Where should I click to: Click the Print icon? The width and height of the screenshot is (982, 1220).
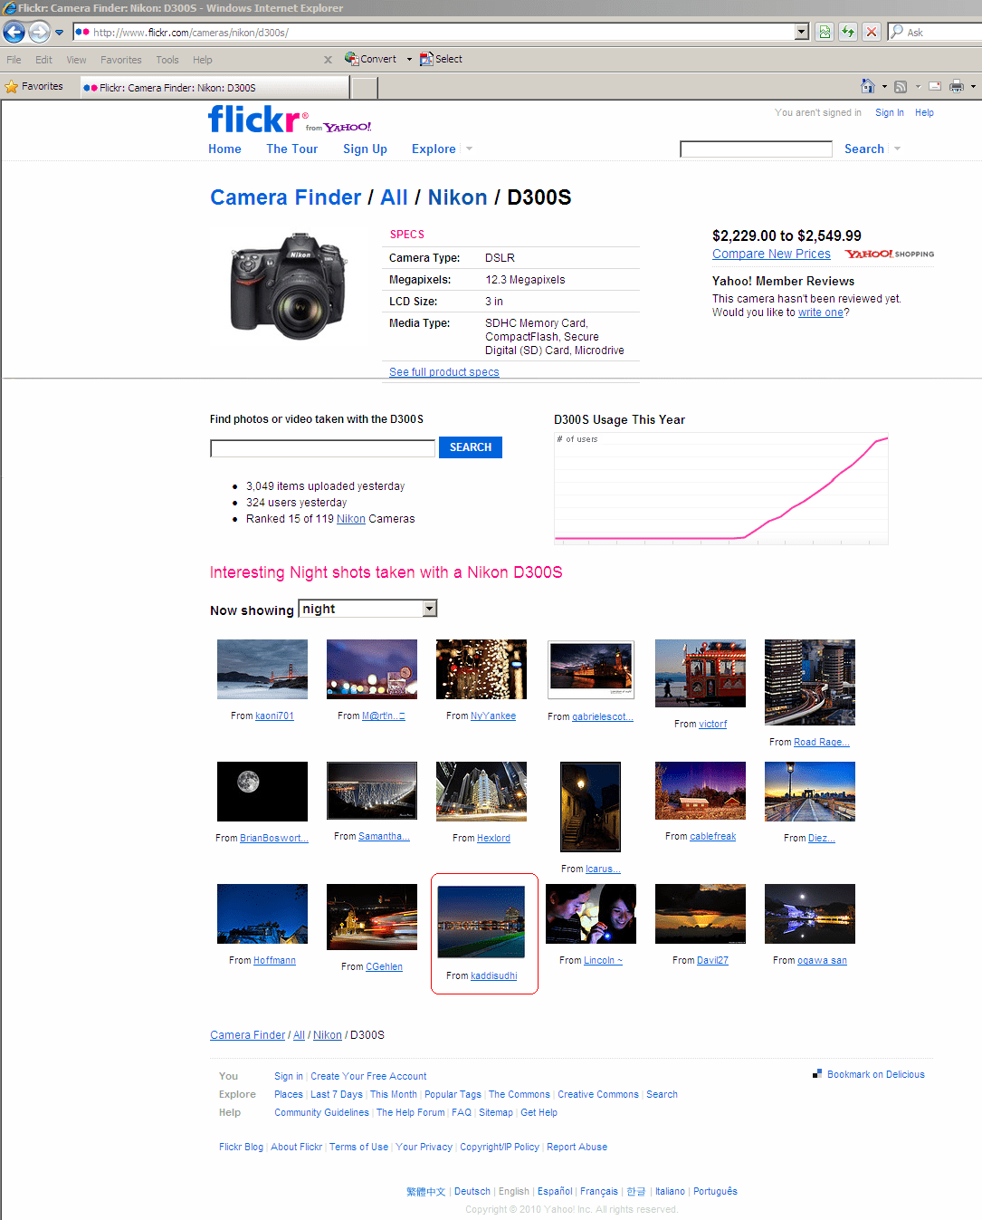pyautogui.click(x=957, y=86)
